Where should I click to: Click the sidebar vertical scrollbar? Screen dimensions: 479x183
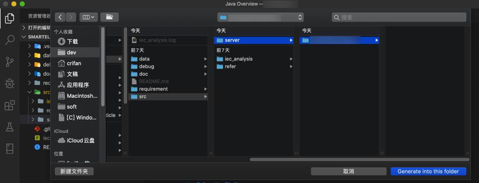(x=102, y=66)
